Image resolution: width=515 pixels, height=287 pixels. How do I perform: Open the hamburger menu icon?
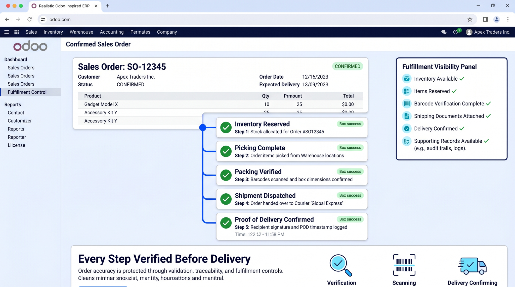coord(7,32)
